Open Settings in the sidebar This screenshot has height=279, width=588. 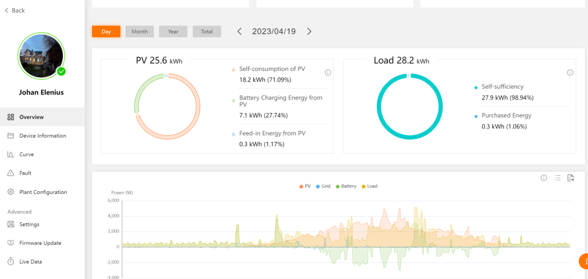(42, 224)
